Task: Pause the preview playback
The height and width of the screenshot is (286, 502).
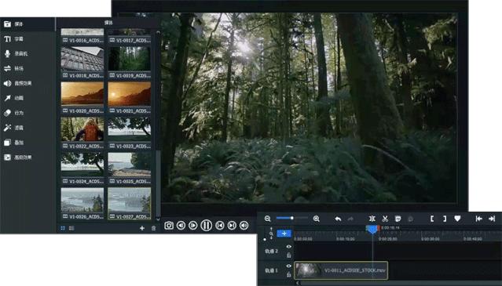Action: [x=206, y=226]
